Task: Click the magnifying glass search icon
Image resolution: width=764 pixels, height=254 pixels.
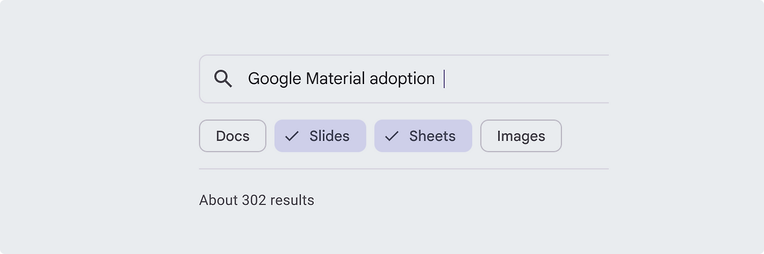Action: [223, 79]
